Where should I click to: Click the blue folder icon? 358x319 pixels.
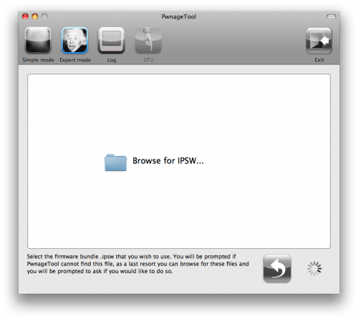(x=115, y=162)
